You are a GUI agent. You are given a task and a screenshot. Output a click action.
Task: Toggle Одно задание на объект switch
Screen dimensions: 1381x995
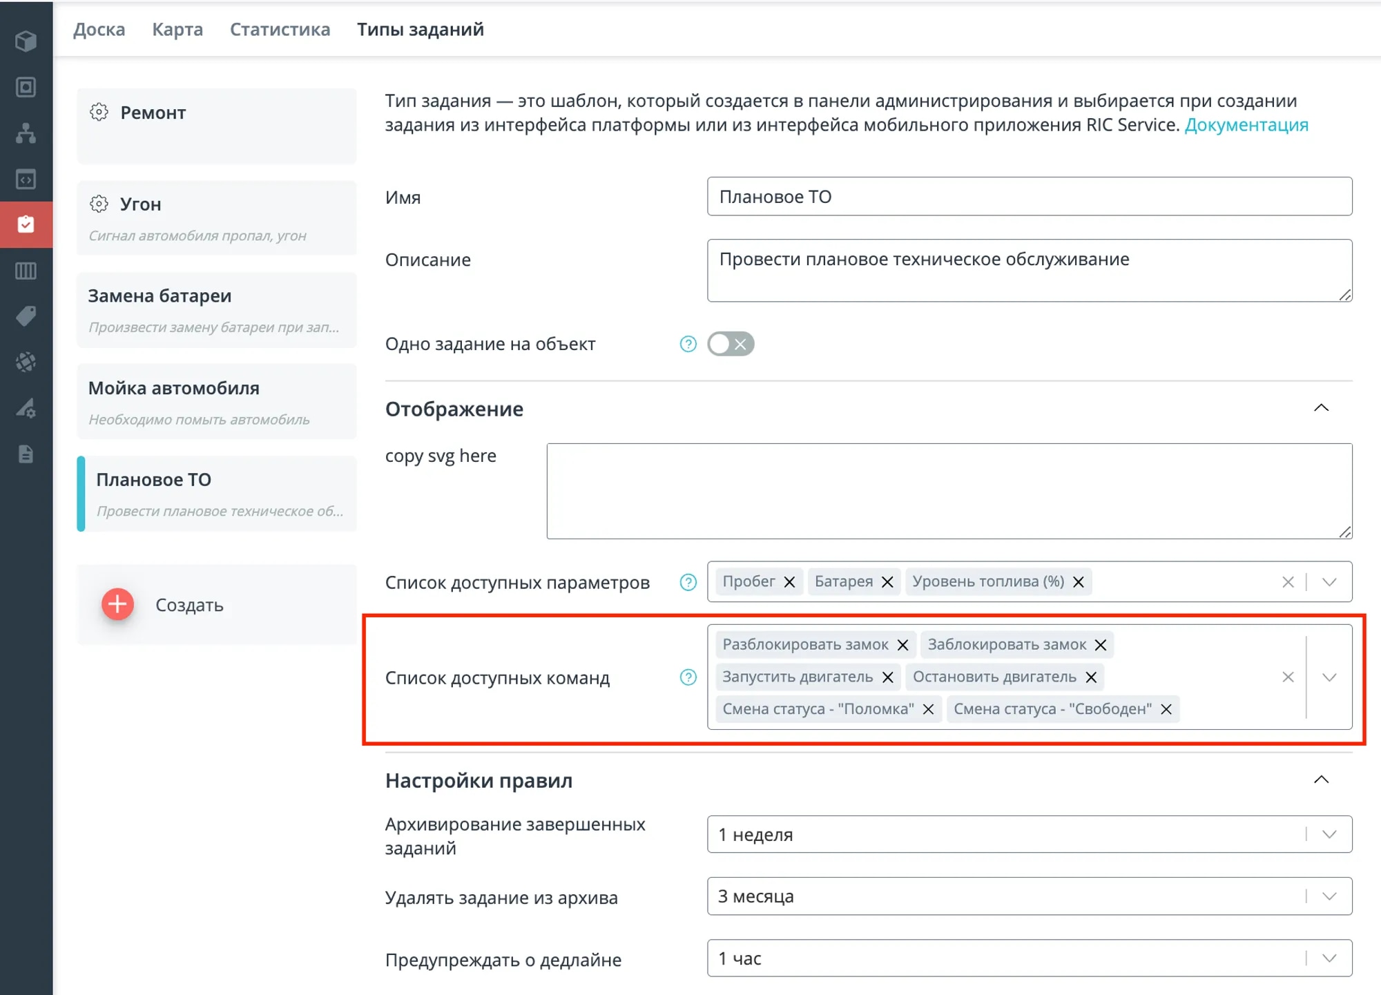[730, 344]
